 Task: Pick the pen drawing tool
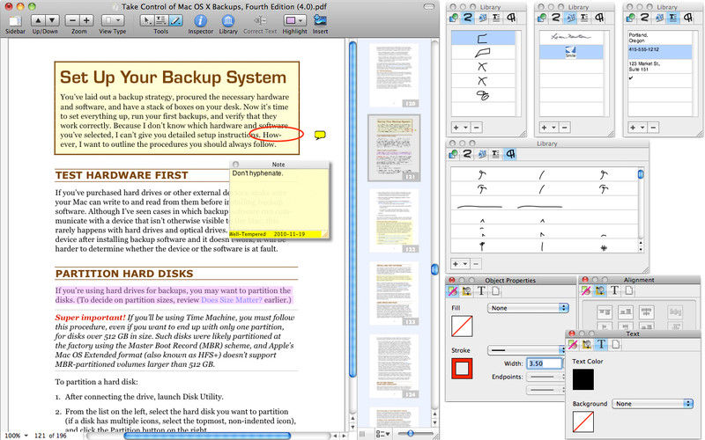175,20
